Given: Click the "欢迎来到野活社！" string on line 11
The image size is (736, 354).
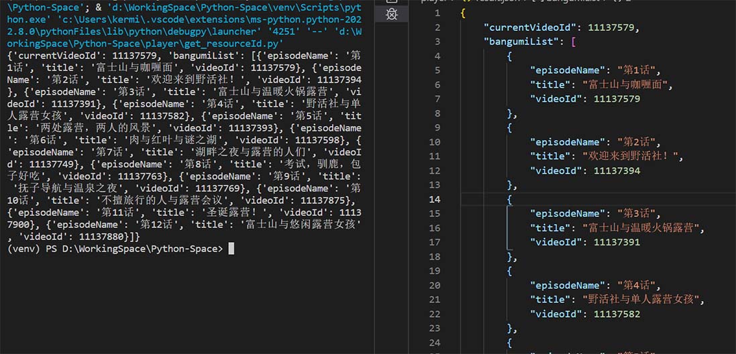Looking at the screenshot, I should click(633, 156).
